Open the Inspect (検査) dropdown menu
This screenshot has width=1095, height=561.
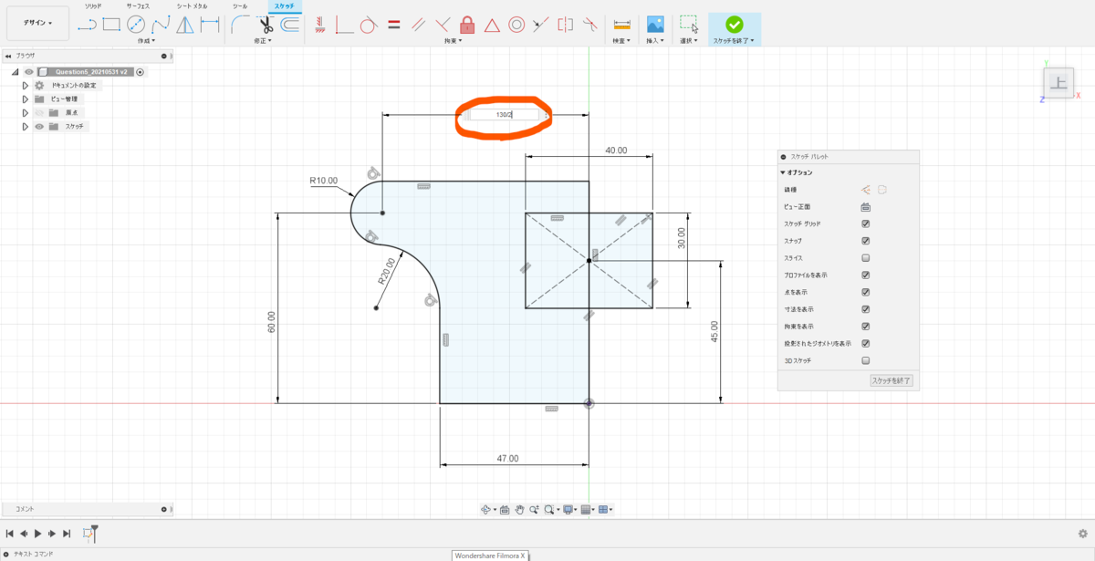(622, 41)
